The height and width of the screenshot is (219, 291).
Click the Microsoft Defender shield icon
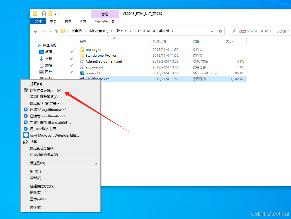(26, 135)
